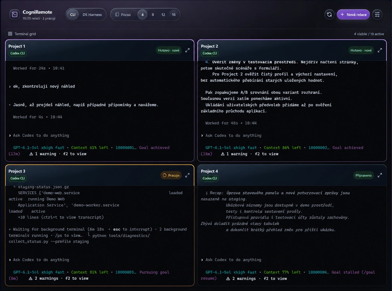Click '+10 lines (ctrl+t to view transcript)'

(61, 217)
